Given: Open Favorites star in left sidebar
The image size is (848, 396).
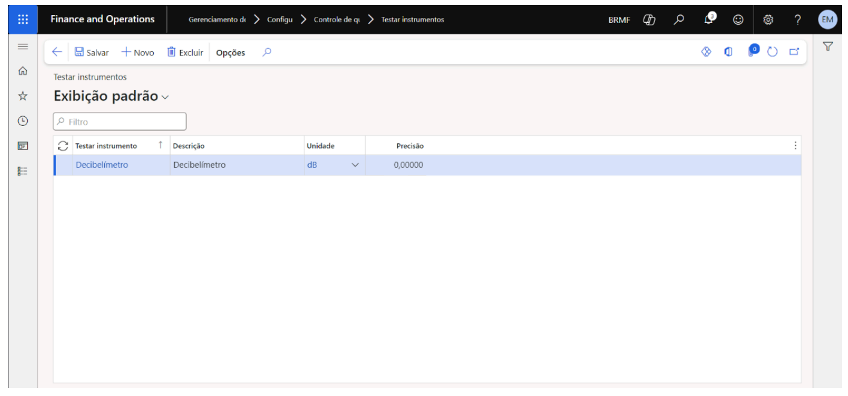Looking at the screenshot, I should (23, 96).
